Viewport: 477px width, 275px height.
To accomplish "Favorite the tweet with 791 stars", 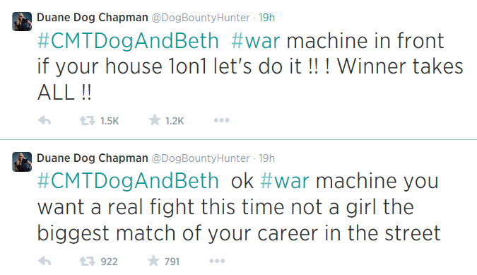I will point(153,261).
